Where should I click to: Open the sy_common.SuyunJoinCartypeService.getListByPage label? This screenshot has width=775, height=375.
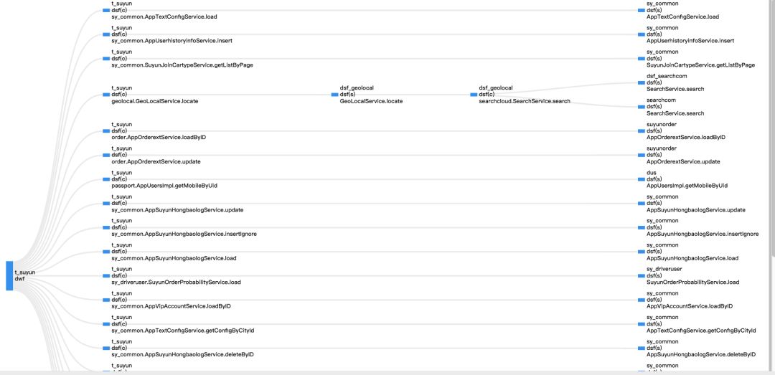click(182, 65)
